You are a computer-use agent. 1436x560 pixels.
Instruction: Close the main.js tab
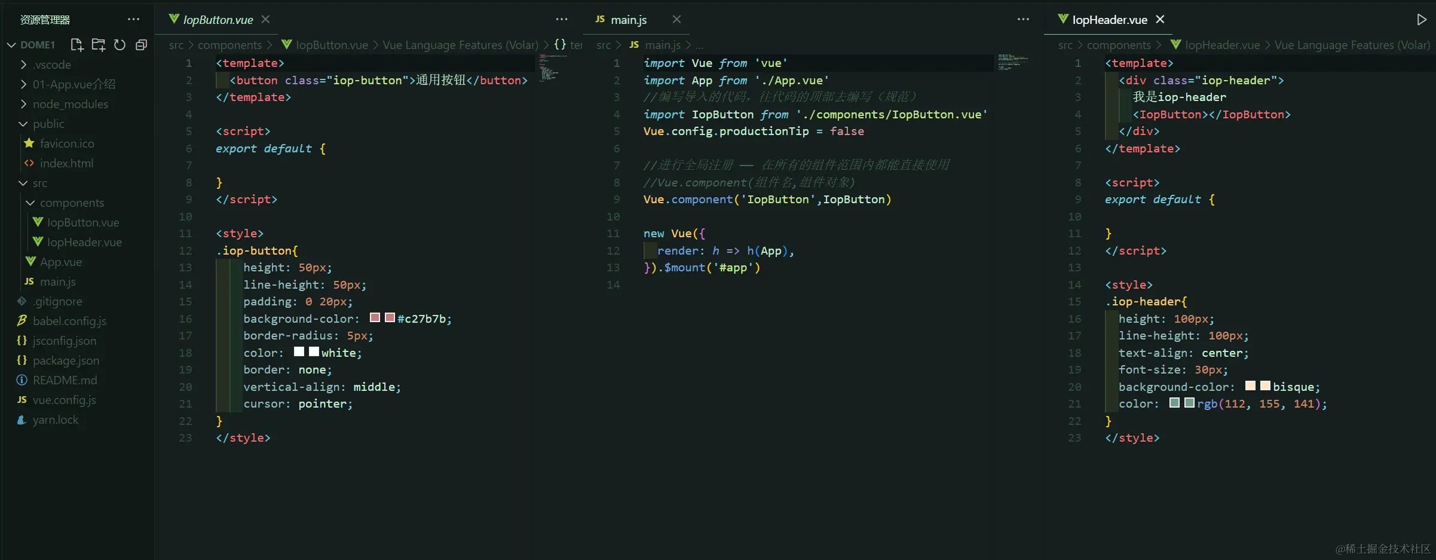click(676, 20)
